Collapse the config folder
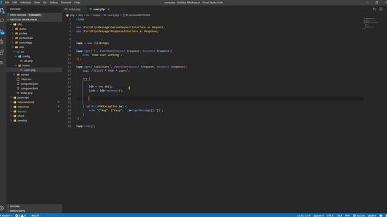Viewport: 387px width, 217px height. 34,56
